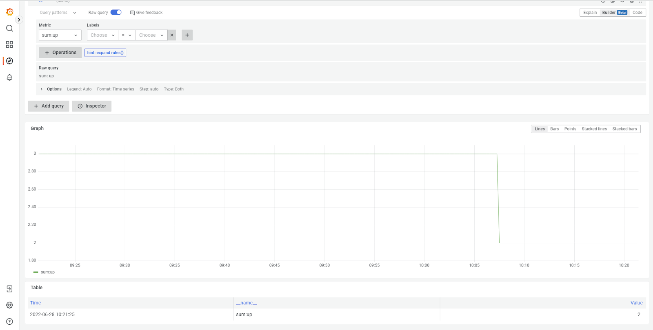Click the sum:up name table cell
This screenshot has height=330, width=653.
click(x=244, y=315)
